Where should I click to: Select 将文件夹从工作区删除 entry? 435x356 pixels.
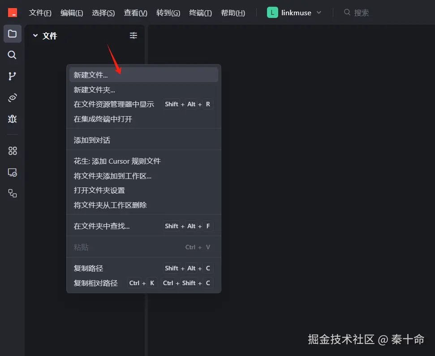(144, 205)
